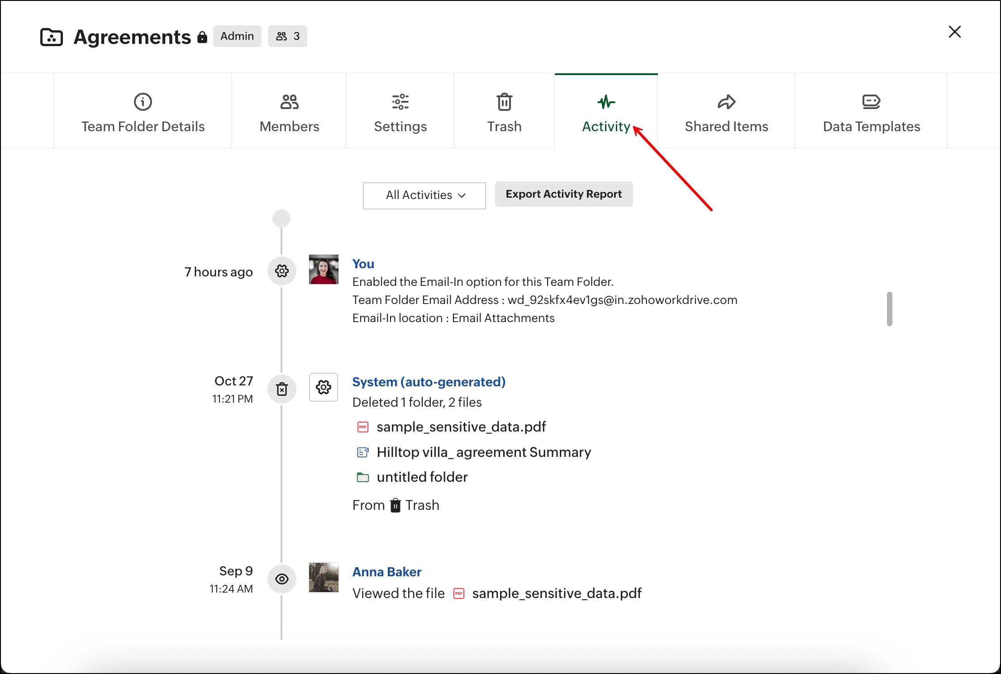Click the Admin role badge
The width and height of the screenshot is (1001, 674).
click(237, 36)
